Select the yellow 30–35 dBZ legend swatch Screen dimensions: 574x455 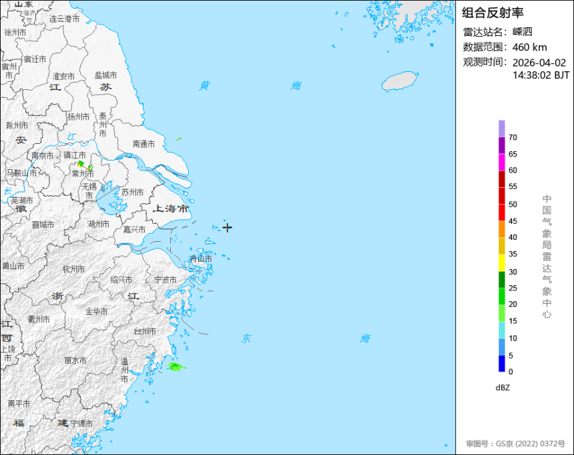[x=501, y=263]
